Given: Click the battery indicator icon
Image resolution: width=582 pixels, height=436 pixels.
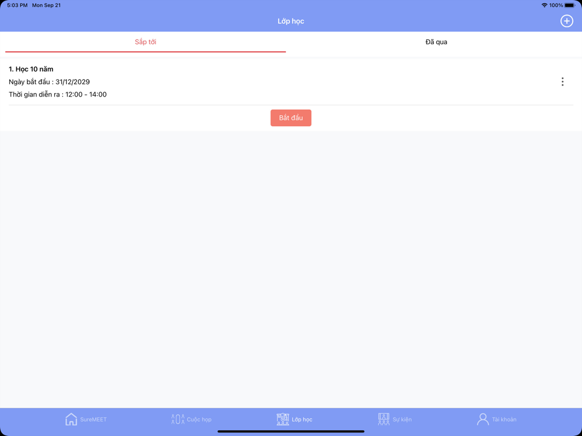Looking at the screenshot, I should 569,5.
